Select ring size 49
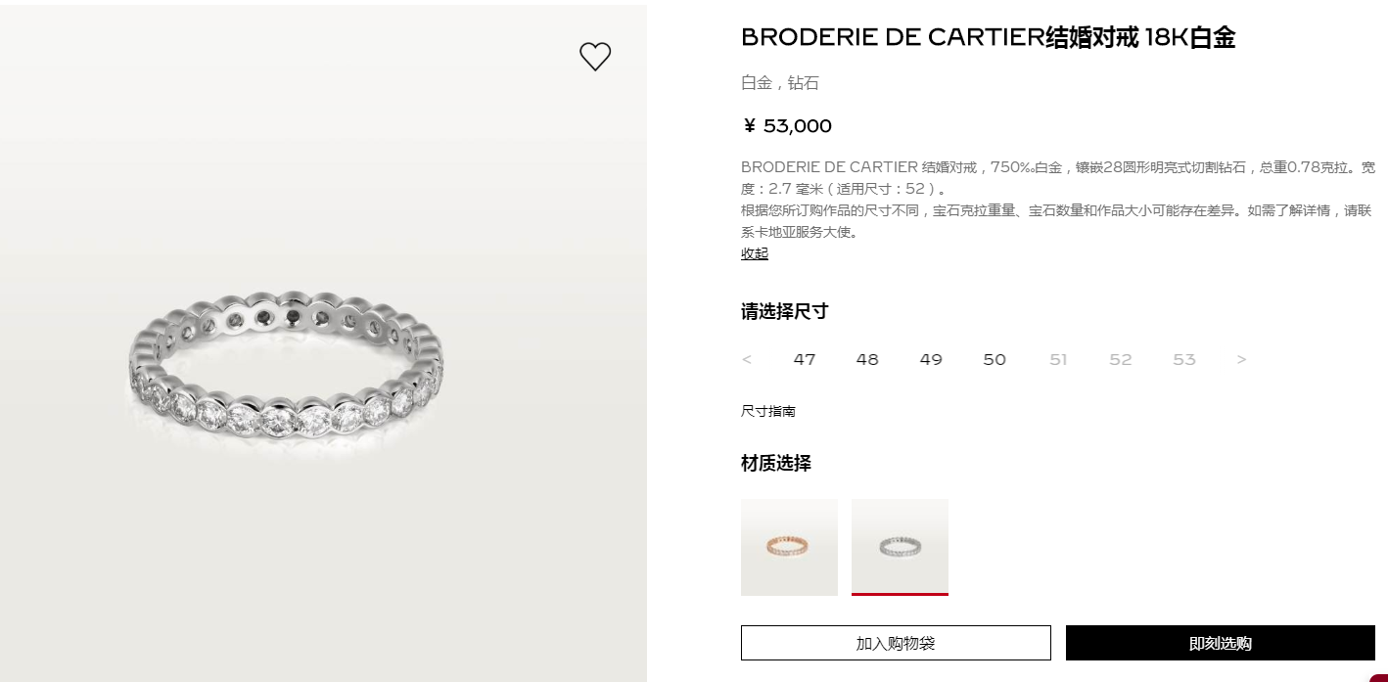This screenshot has width=1388, height=682. 931,359
